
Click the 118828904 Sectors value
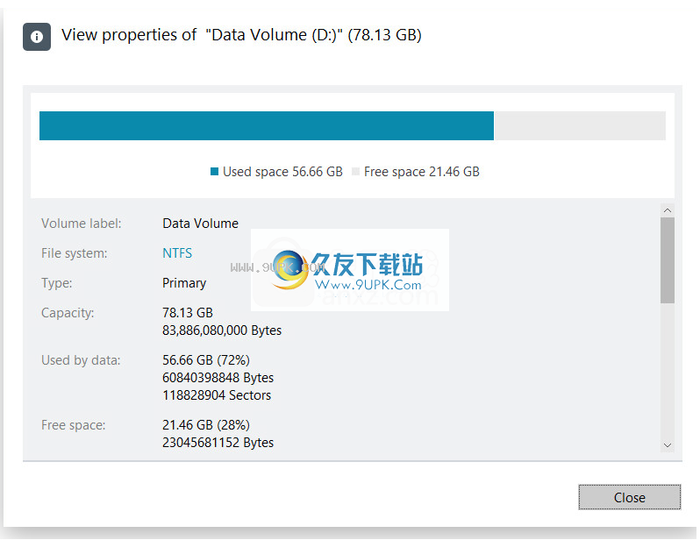point(217,395)
